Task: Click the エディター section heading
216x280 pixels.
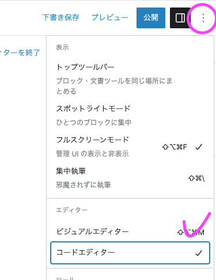Action: coord(71,210)
